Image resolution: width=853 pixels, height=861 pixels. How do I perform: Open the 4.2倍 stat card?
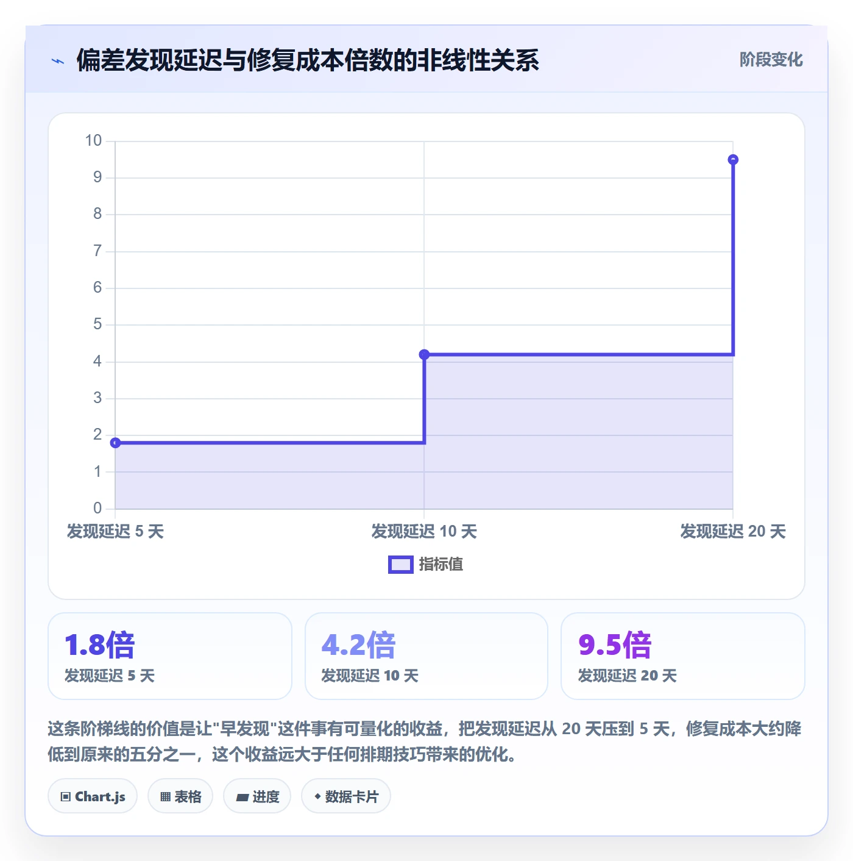click(x=426, y=656)
